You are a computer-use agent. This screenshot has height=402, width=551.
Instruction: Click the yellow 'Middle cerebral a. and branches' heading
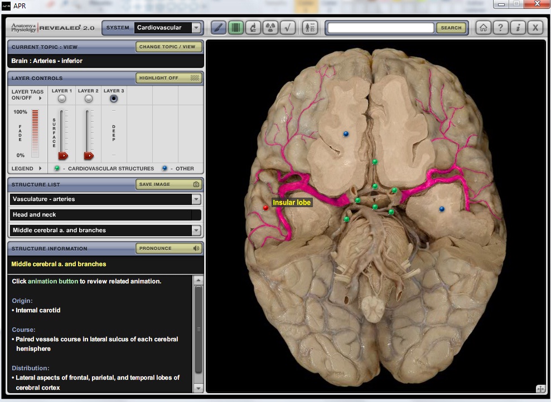(x=59, y=264)
